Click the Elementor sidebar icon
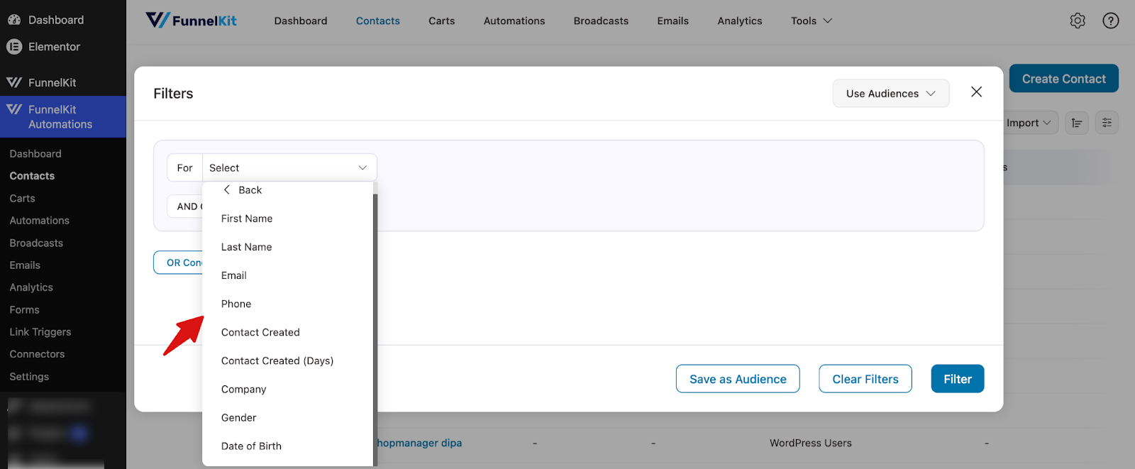 14,47
